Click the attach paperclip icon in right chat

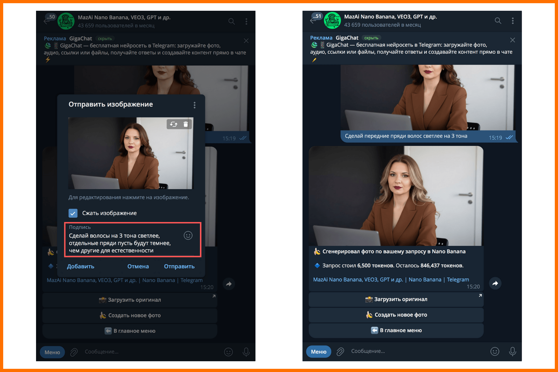click(340, 352)
